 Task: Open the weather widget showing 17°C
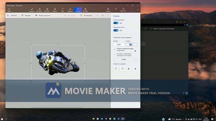pos(175,119)
